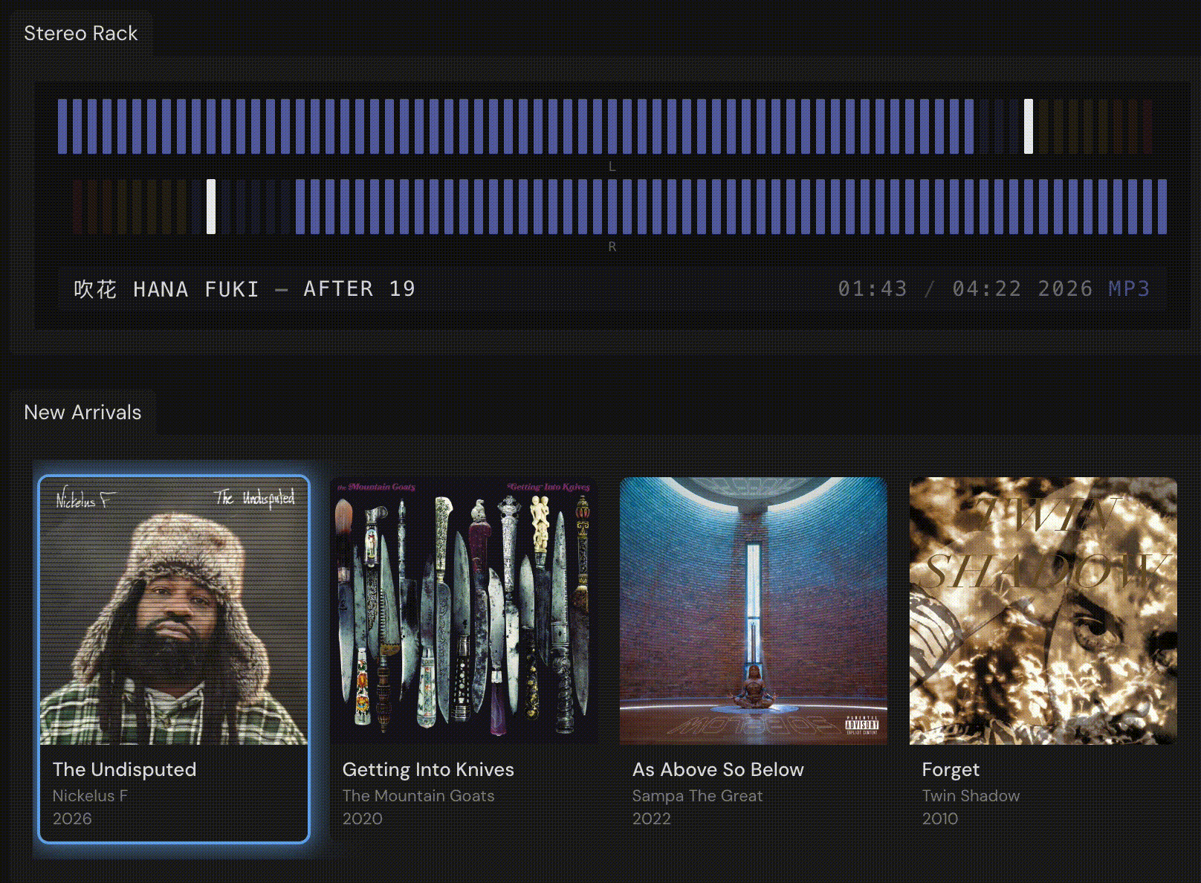The image size is (1201, 883).
Task: Click the MP3 format label
Action: (x=1129, y=288)
